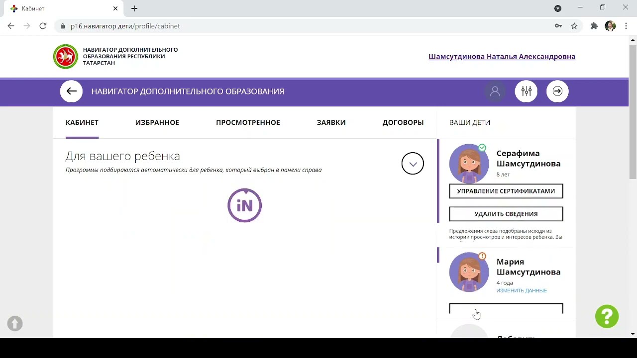Click the Tatarstan navigator logo emblem
Image resolution: width=637 pixels, height=358 pixels.
coord(66,56)
